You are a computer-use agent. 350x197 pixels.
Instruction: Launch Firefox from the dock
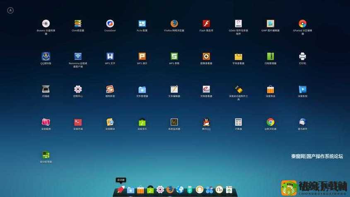(170, 190)
